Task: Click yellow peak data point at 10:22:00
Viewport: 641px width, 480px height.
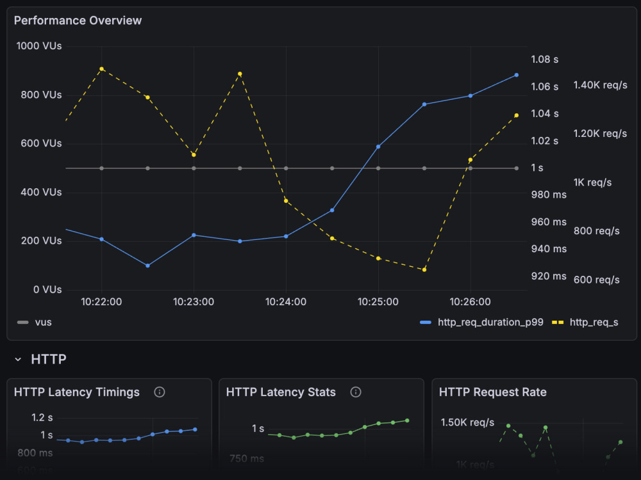Action: pos(102,69)
